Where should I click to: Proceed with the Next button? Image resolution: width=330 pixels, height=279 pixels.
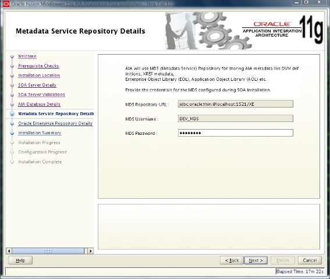coord(256,260)
